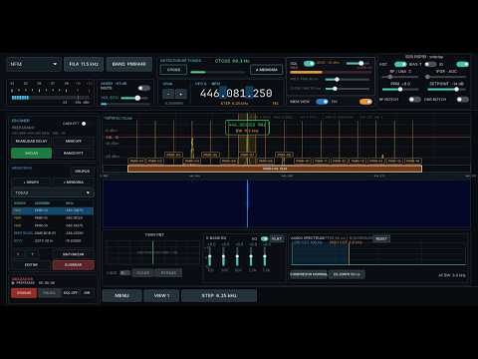Image resolution: width=478 pixels, height=359 pixels.
Task: Select the third PMR memory row
Action: [53, 225]
